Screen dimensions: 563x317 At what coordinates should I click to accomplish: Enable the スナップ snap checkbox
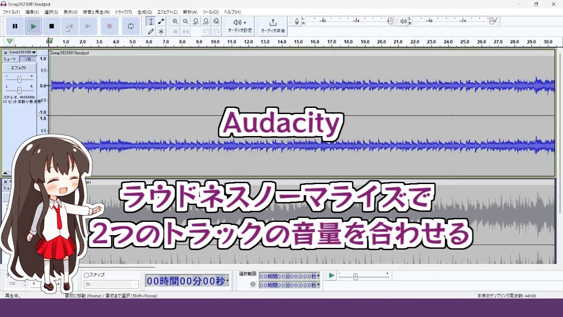87,275
